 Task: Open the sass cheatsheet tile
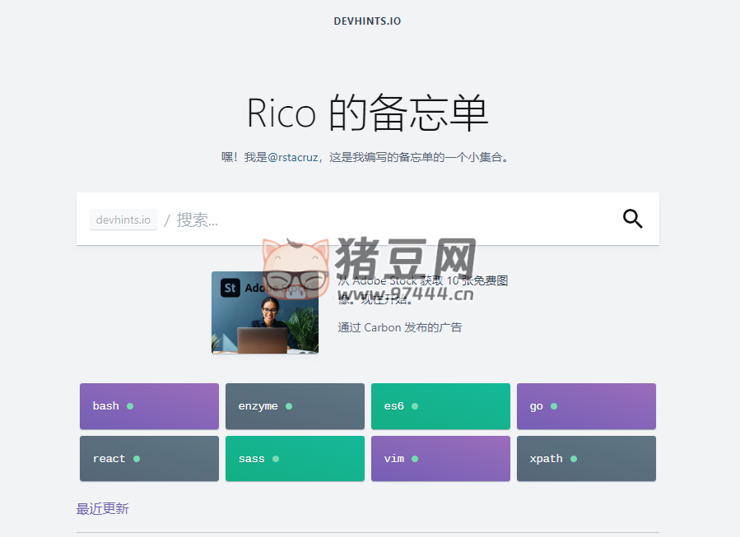[x=294, y=458]
